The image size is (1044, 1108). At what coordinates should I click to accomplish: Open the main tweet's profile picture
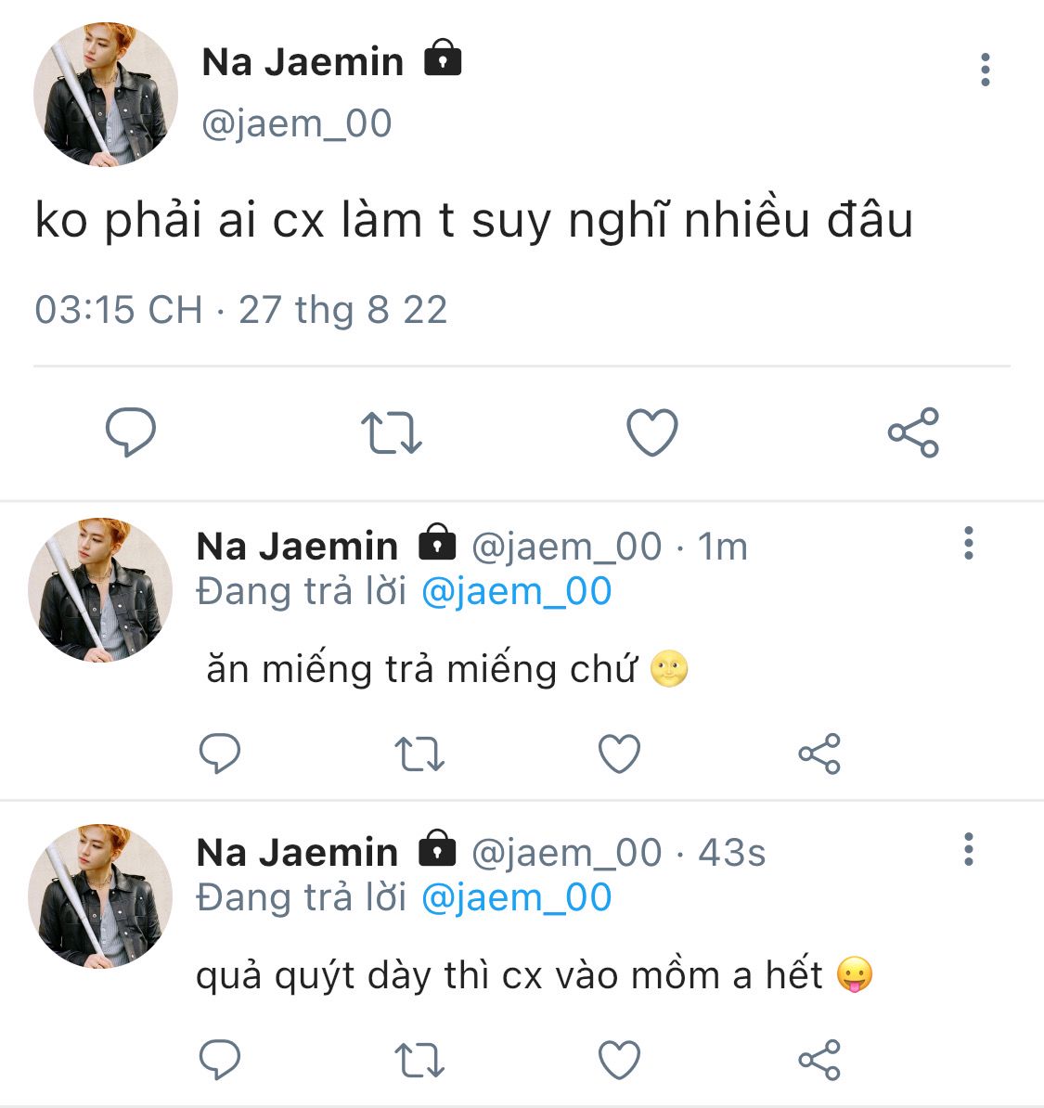click(105, 95)
